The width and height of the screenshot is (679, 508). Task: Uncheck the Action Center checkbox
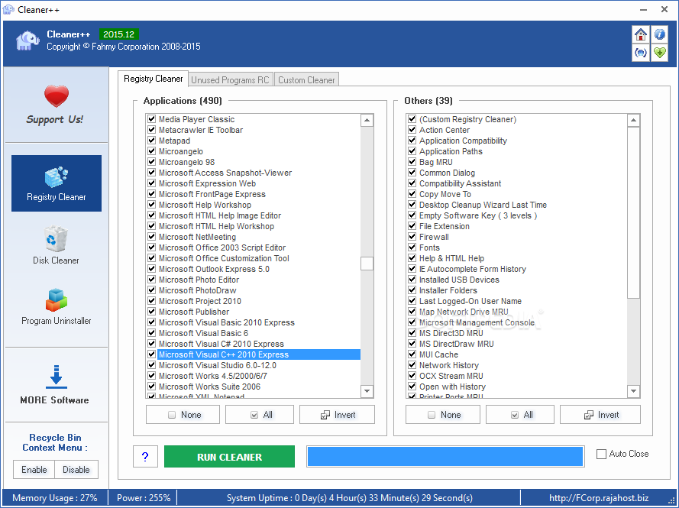tap(412, 130)
